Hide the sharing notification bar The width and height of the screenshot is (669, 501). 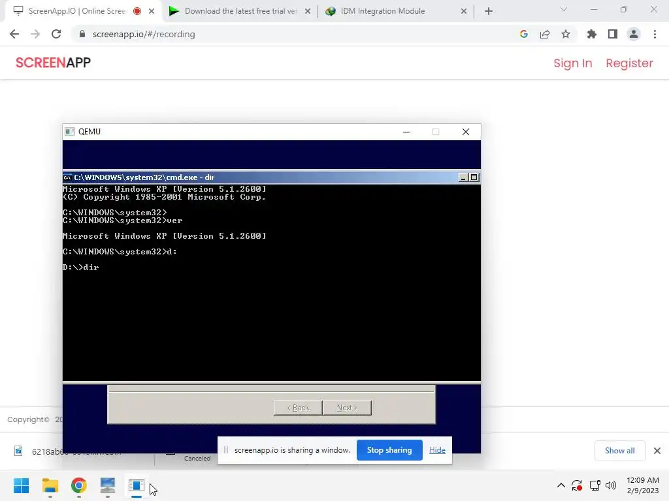click(x=437, y=450)
